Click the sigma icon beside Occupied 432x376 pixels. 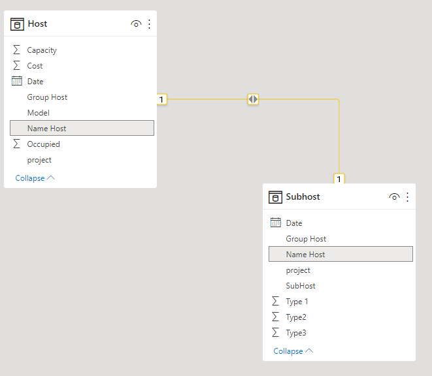(16, 144)
